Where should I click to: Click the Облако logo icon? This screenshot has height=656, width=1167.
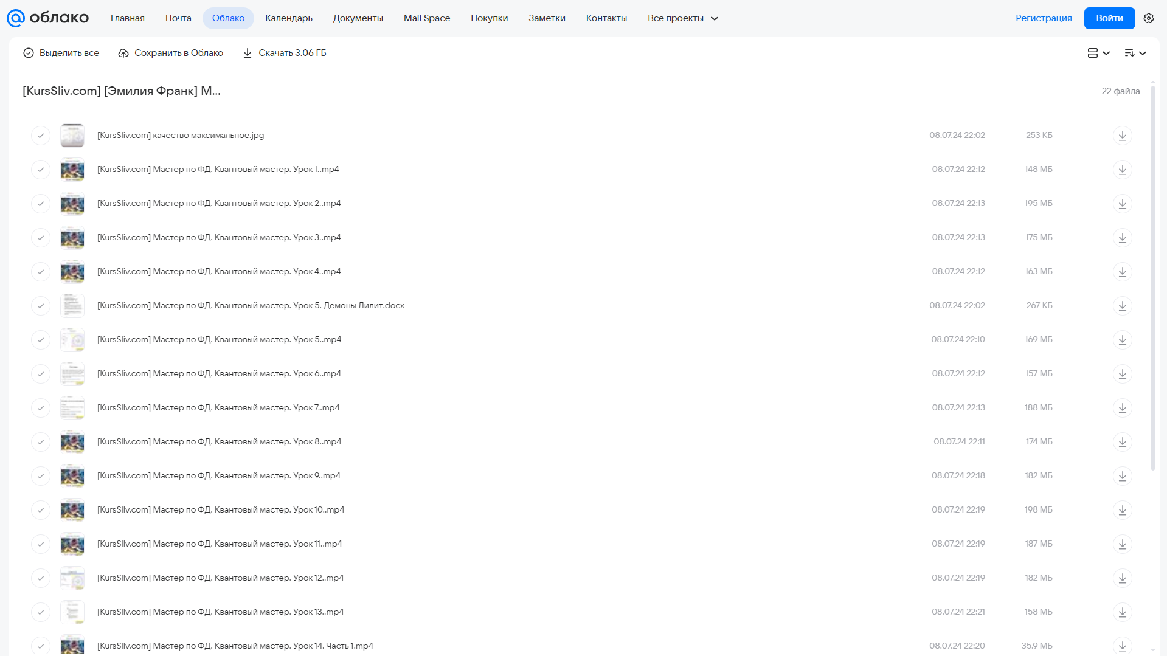16,18
